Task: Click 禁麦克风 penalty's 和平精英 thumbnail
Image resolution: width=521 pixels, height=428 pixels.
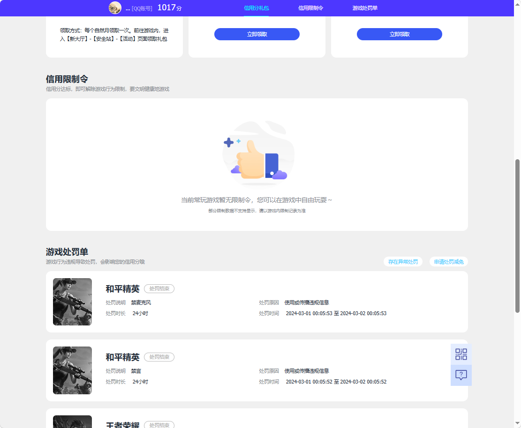Action: (x=72, y=302)
